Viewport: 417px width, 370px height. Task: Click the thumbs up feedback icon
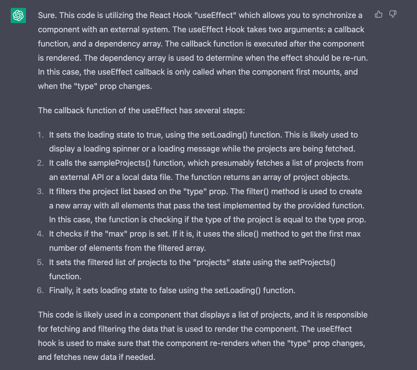[x=378, y=14]
